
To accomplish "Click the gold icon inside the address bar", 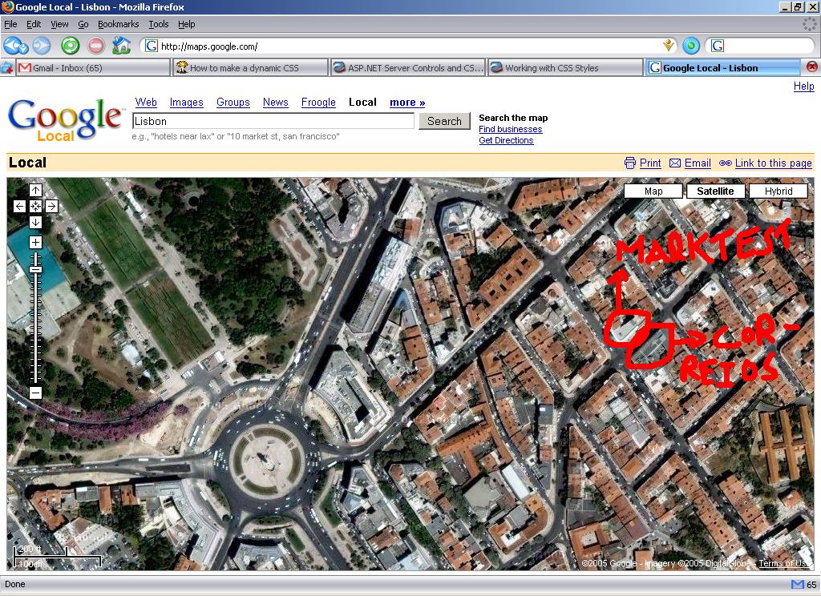I will [x=668, y=46].
